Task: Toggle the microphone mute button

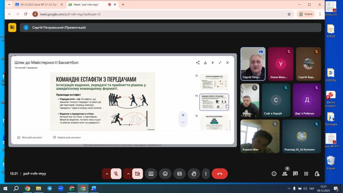Action: pyautogui.click(x=116, y=174)
